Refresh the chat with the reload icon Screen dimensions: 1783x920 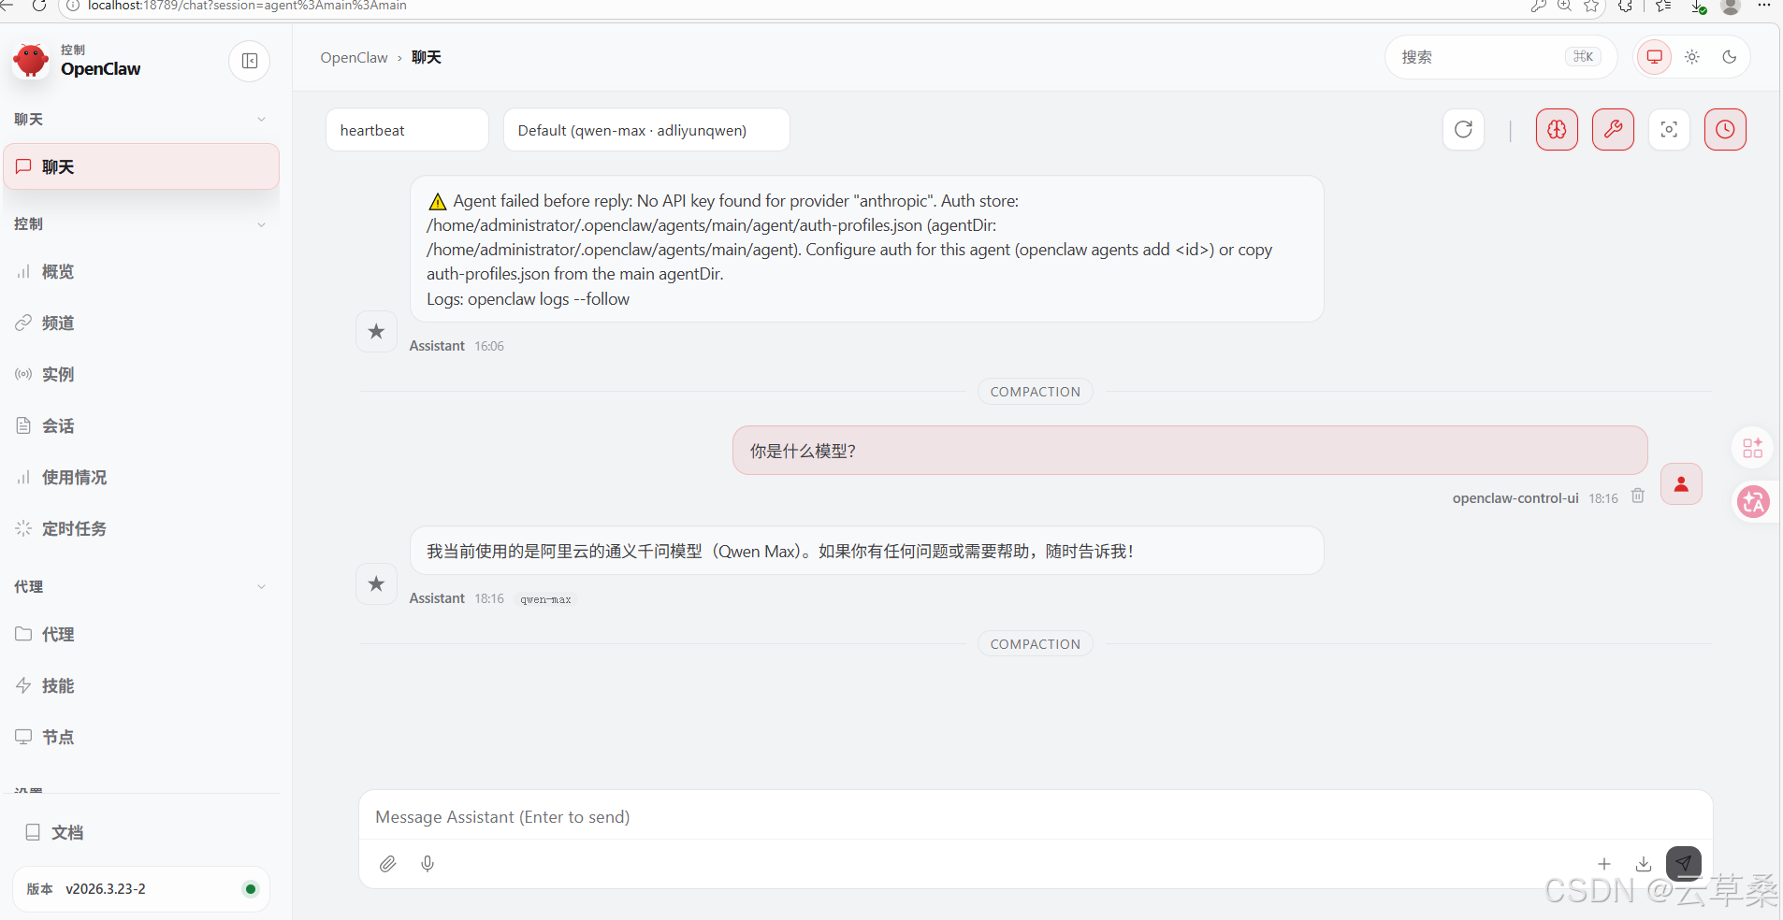pos(1464,130)
